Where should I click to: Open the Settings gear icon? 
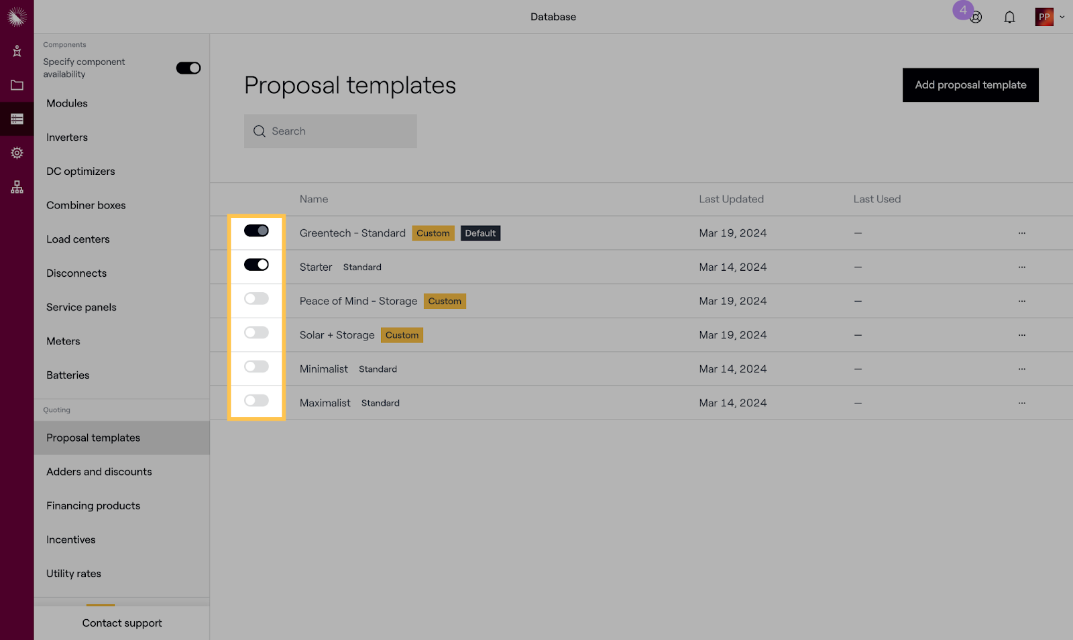(x=17, y=153)
